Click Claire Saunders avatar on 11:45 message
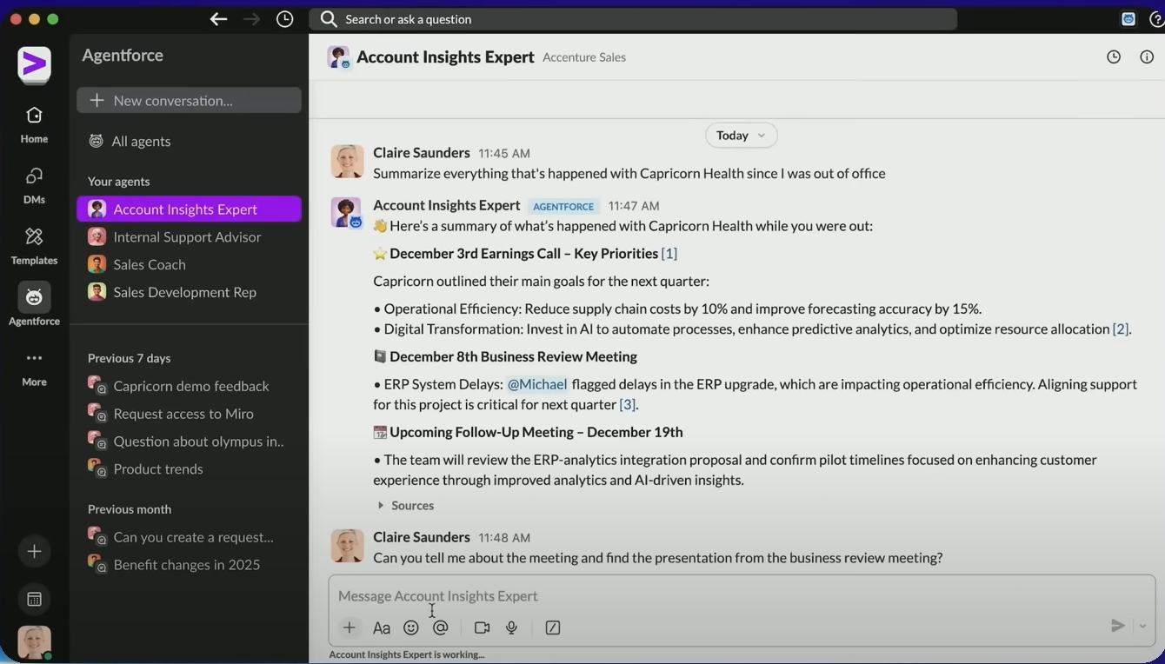The height and width of the screenshot is (664, 1165). tap(347, 162)
